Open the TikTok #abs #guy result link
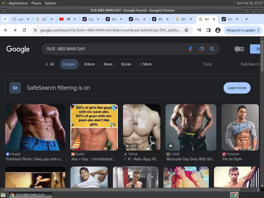 [x=141, y=159]
